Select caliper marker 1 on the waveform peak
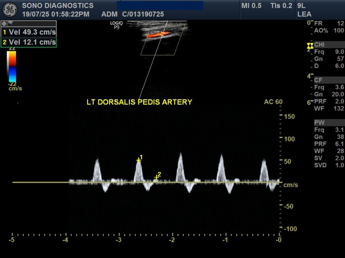Image resolution: width=345 pixels, height=258 pixels. 138,160
